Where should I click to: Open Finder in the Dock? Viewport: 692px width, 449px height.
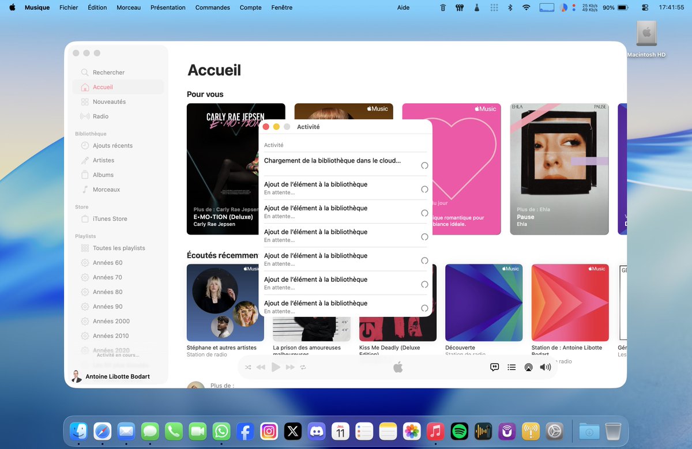click(78, 431)
